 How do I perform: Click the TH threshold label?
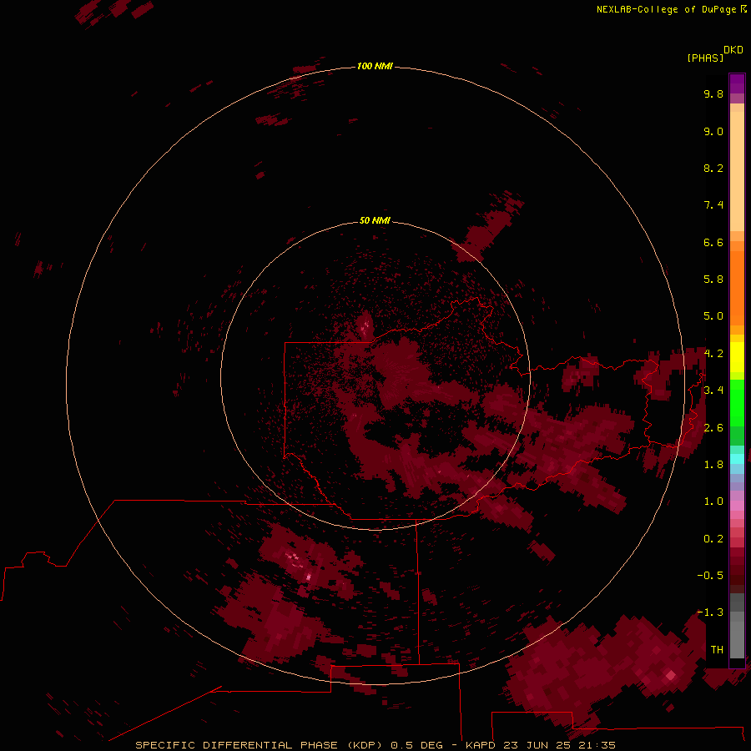[x=717, y=649]
